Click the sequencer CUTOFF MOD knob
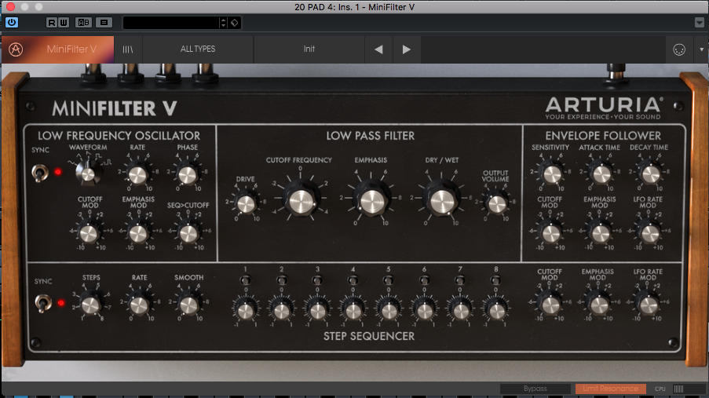Image resolution: width=709 pixels, height=398 pixels. point(550,305)
